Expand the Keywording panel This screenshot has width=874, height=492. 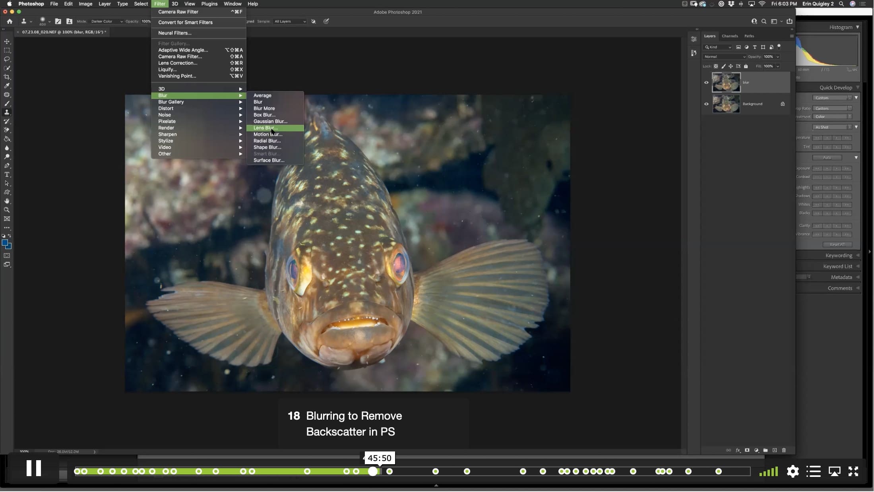(839, 256)
